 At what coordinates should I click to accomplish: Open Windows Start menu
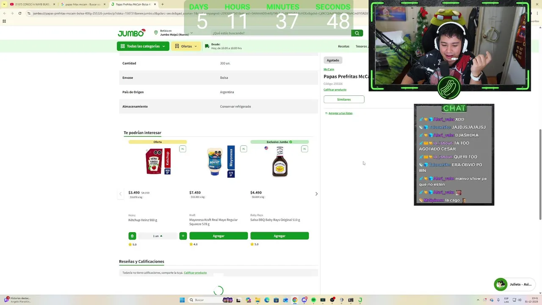[182, 300]
